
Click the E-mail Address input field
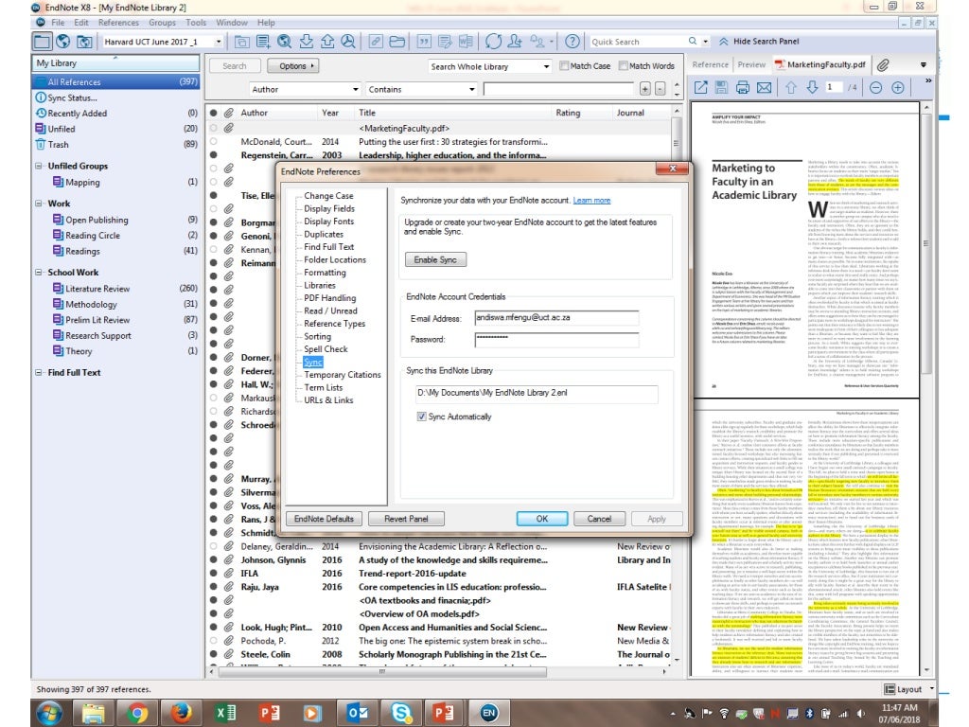click(x=556, y=318)
